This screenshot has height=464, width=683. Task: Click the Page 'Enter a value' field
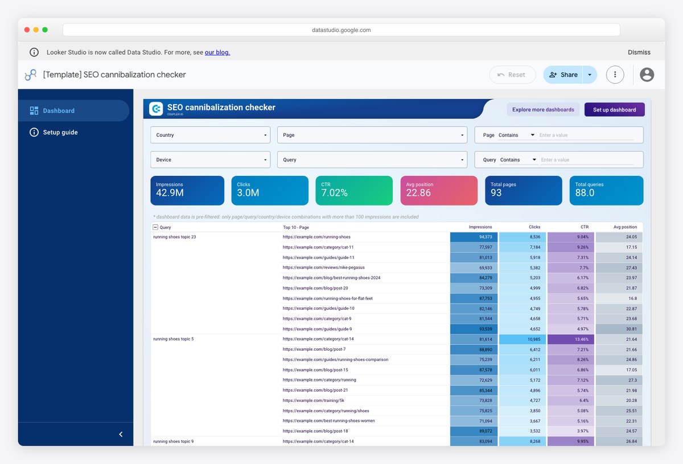coord(586,135)
